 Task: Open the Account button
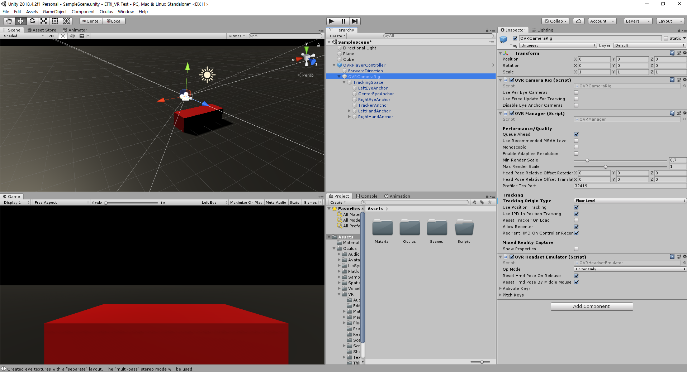[x=602, y=21]
